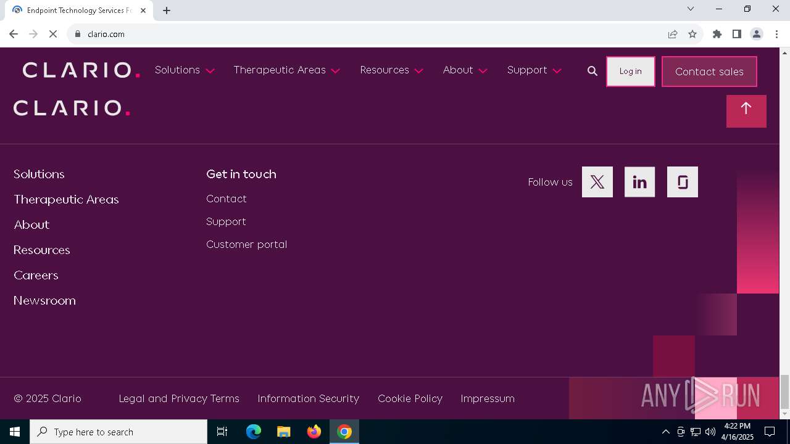Image resolution: width=790 pixels, height=444 pixels.
Task: Bookmark this page with the star icon
Action: [692, 34]
